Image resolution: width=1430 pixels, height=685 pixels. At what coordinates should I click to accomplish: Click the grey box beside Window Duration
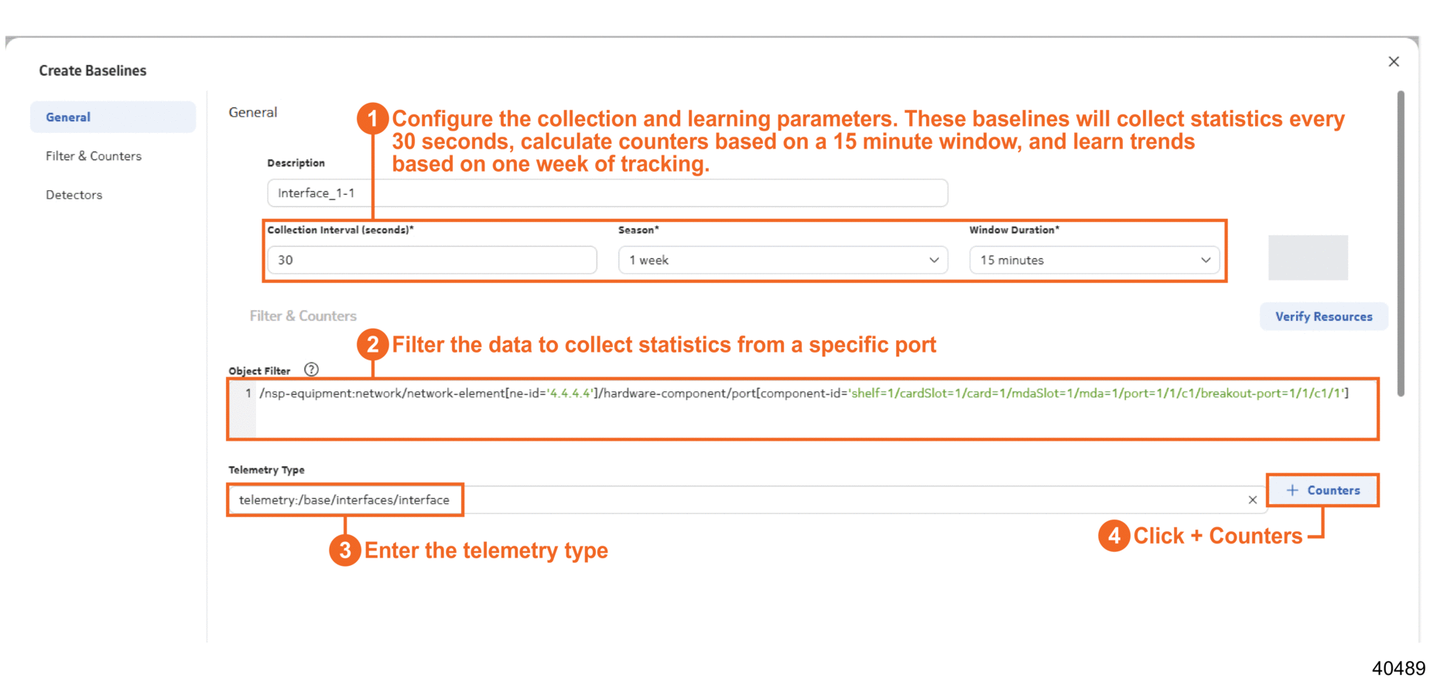[1307, 257]
